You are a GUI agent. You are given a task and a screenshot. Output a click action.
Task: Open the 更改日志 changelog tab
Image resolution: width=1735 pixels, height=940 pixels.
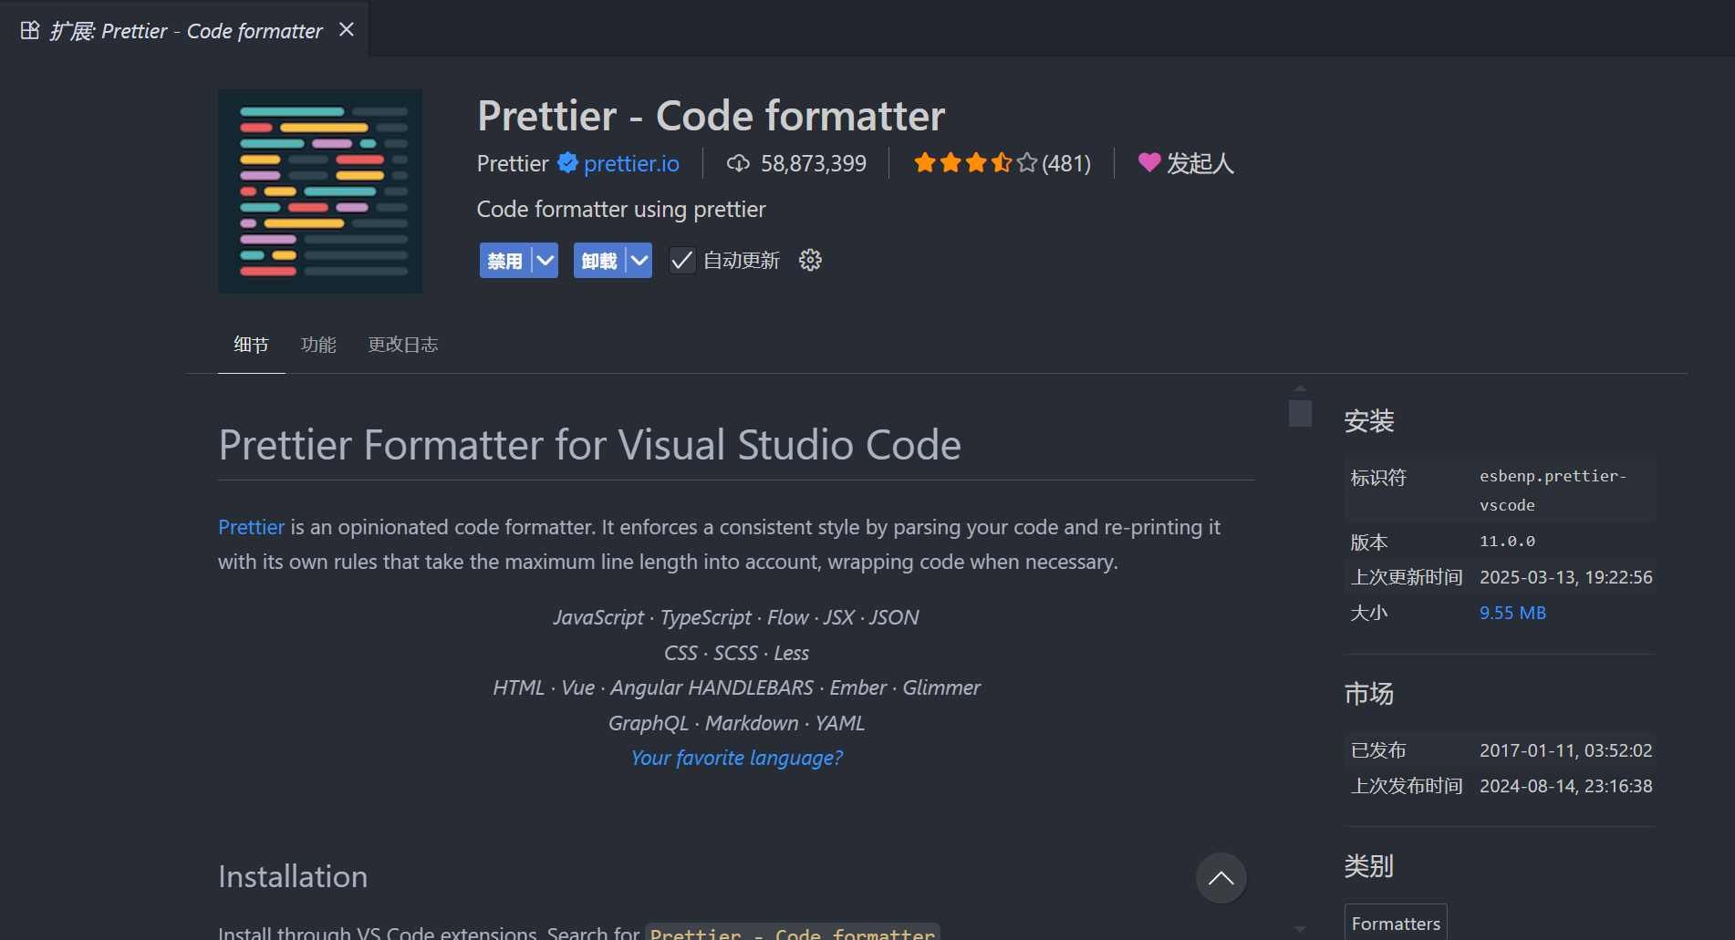[402, 345]
